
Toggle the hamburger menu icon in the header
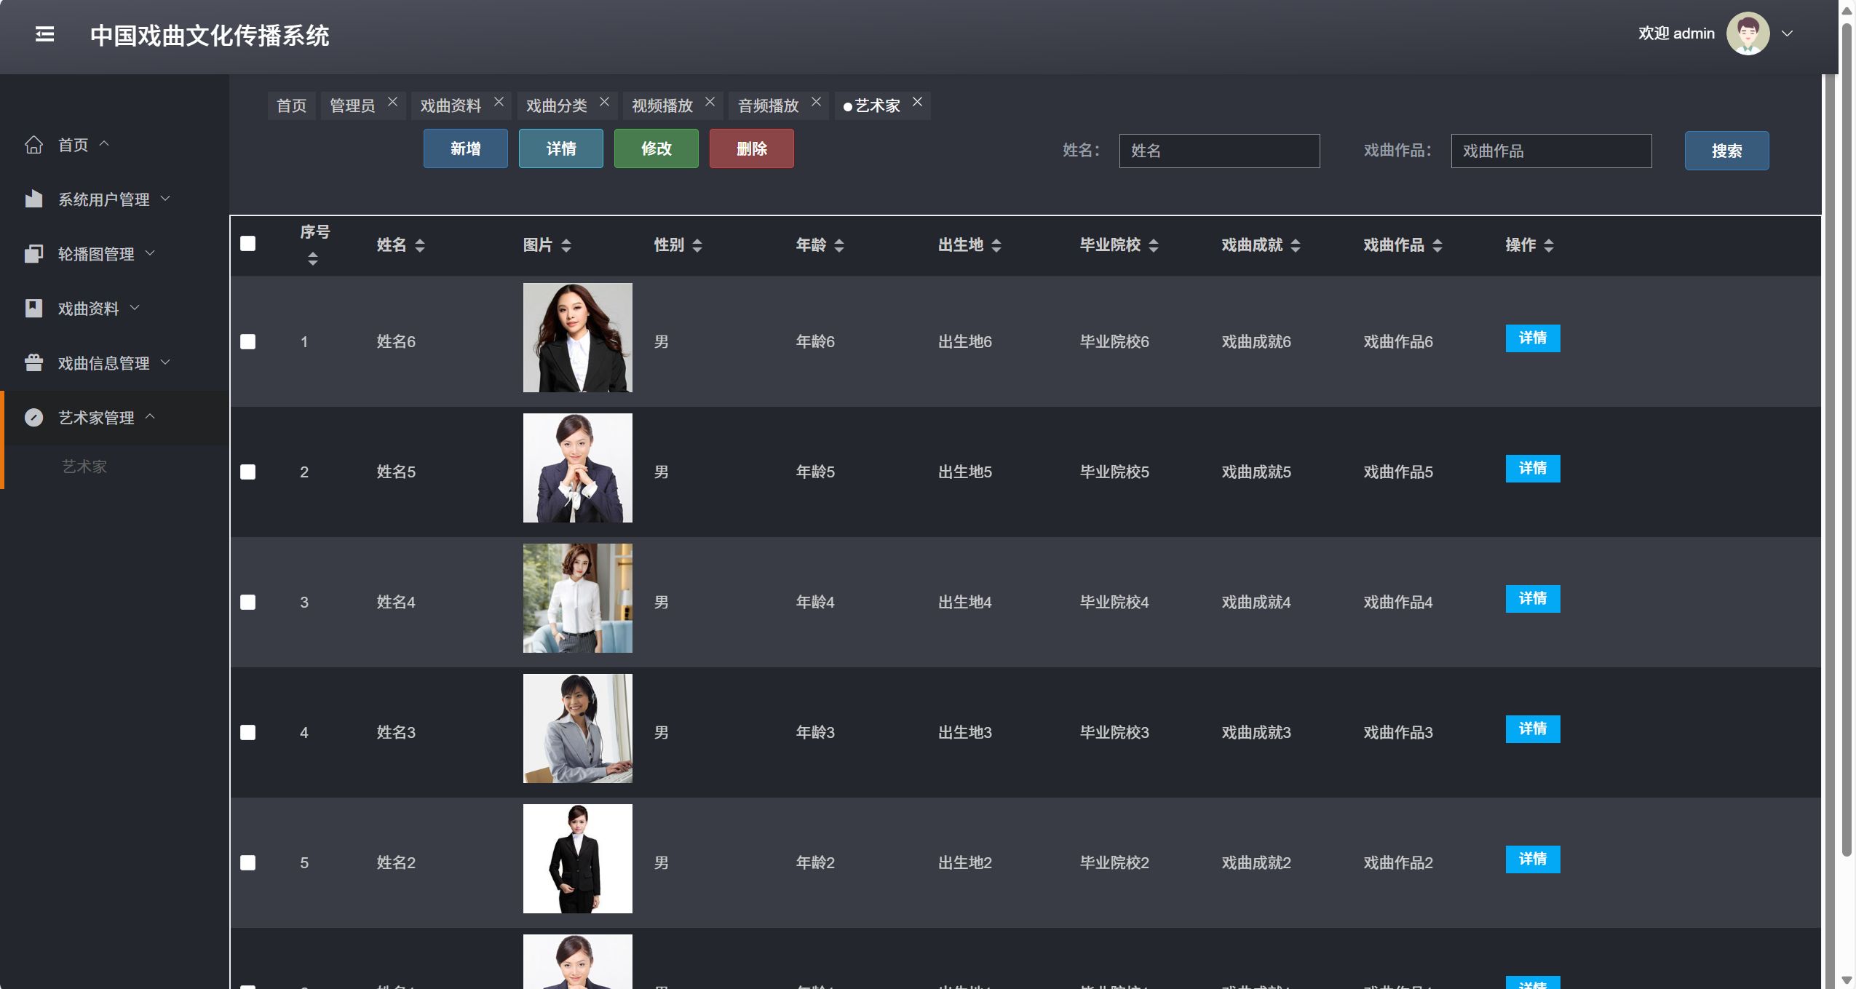click(x=44, y=34)
